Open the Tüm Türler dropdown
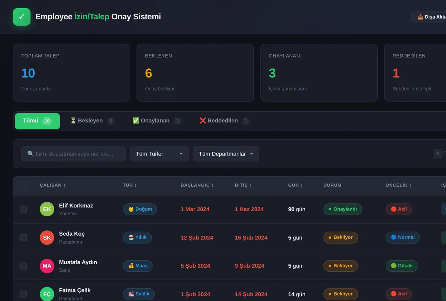The height and width of the screenshot is (301, 446). [159, 154]
